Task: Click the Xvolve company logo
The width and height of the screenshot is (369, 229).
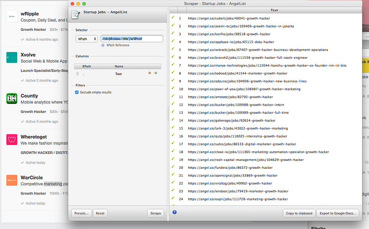Action: 12,57
